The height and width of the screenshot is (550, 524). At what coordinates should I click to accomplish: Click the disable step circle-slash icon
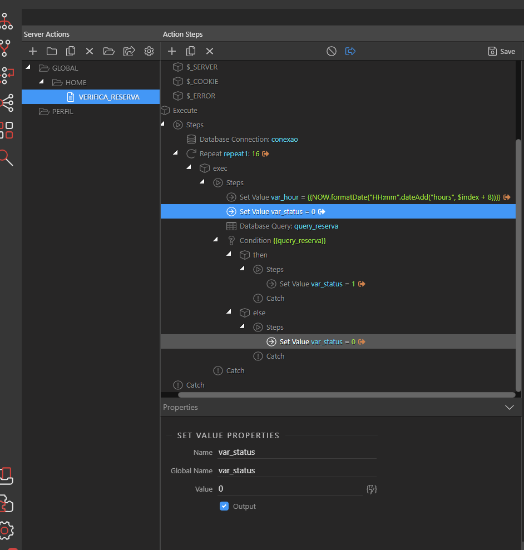(331, 51)
